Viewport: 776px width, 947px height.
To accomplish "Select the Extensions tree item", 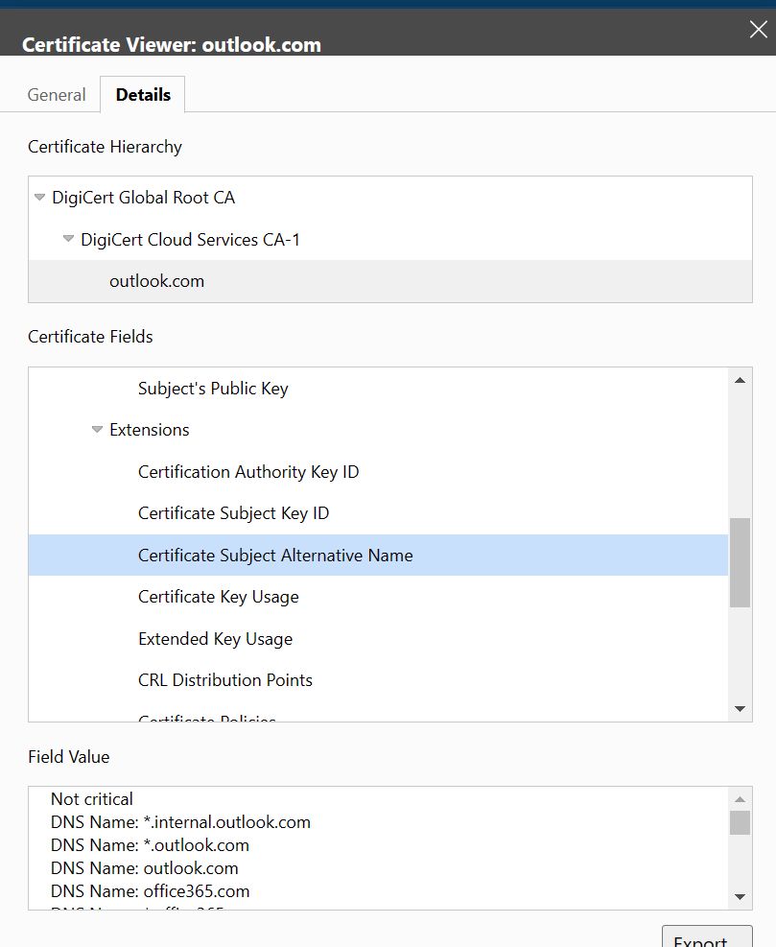I will click(x=150, y=430).
